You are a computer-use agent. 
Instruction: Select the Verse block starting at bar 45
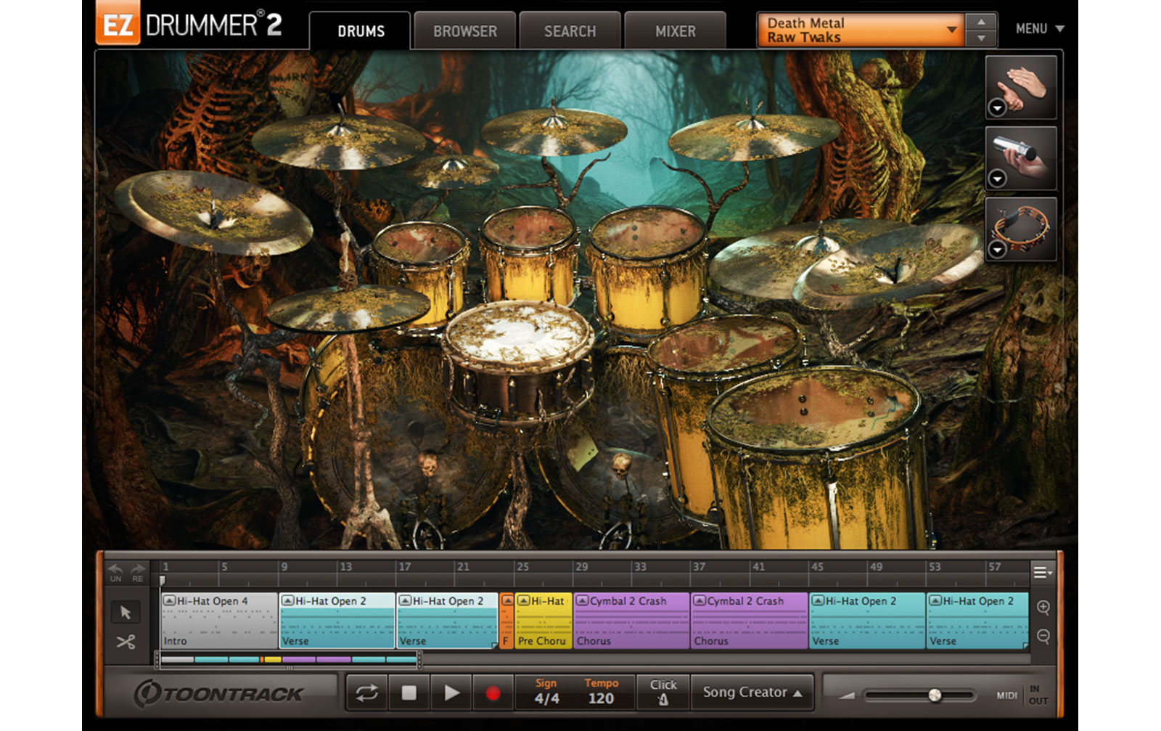[x=867, y=621]
